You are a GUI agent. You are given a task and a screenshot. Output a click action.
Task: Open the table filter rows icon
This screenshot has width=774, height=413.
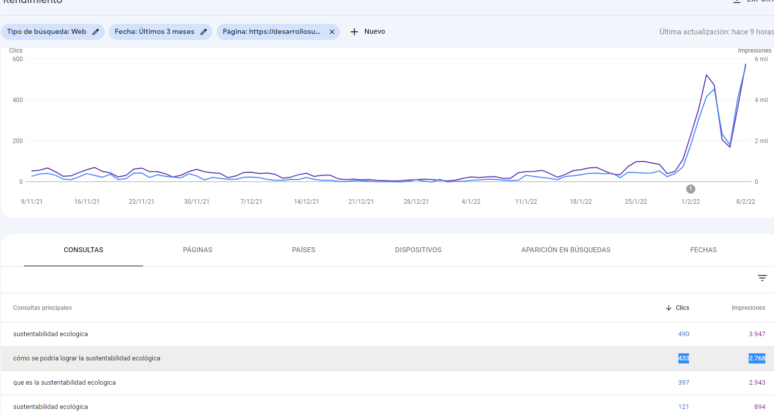point(762,278)
